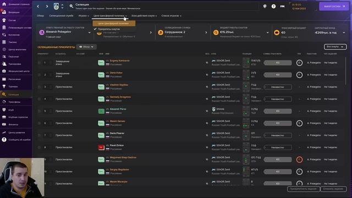The image size is (352, 198).
Task: Open the all scouts filter dropdown
Action: point(335,47)
